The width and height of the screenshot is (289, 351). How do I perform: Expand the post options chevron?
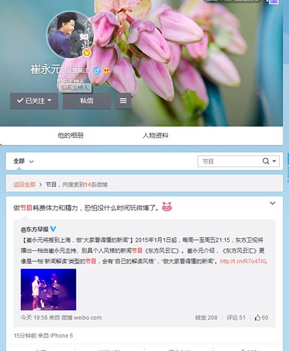coord(272,203)
